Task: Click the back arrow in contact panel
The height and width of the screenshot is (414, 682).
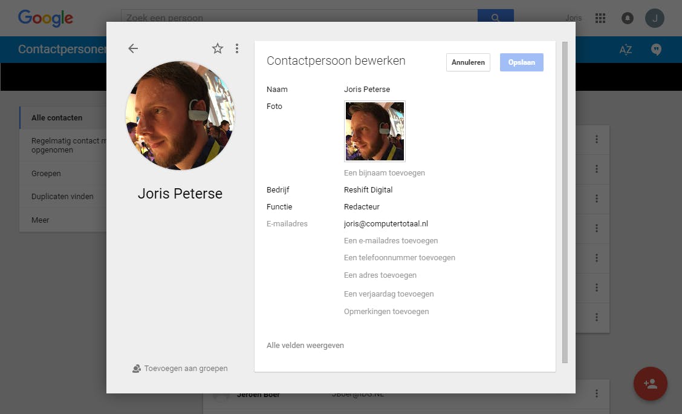Action: 133,49
